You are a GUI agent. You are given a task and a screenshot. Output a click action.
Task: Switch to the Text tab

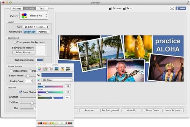(x=42, y=8)
